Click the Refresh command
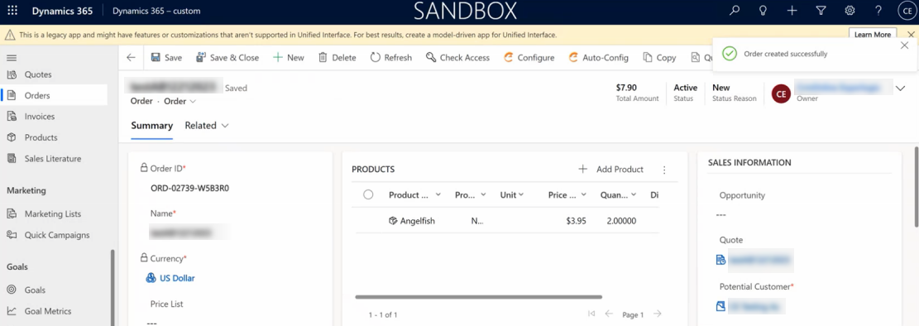The height and width of the screenshot is (326, 919). pos(391,57)
